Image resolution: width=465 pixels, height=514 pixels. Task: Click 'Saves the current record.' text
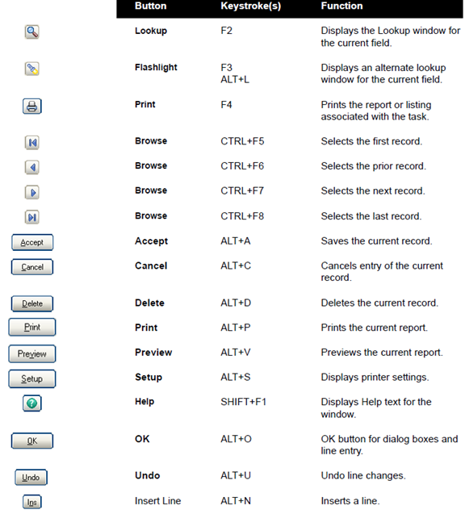pyautogui.click(x=376, y=241)
